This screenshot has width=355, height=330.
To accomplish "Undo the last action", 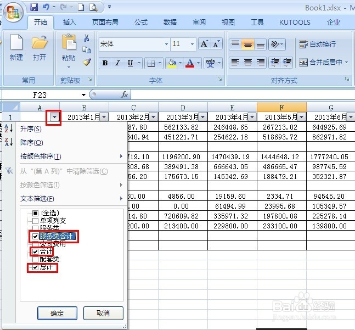I will pos(46,7).
